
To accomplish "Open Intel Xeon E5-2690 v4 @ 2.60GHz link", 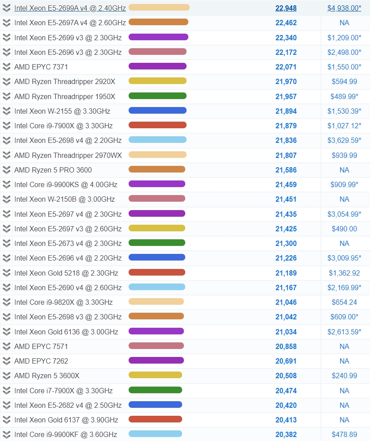I will (68, 288).
